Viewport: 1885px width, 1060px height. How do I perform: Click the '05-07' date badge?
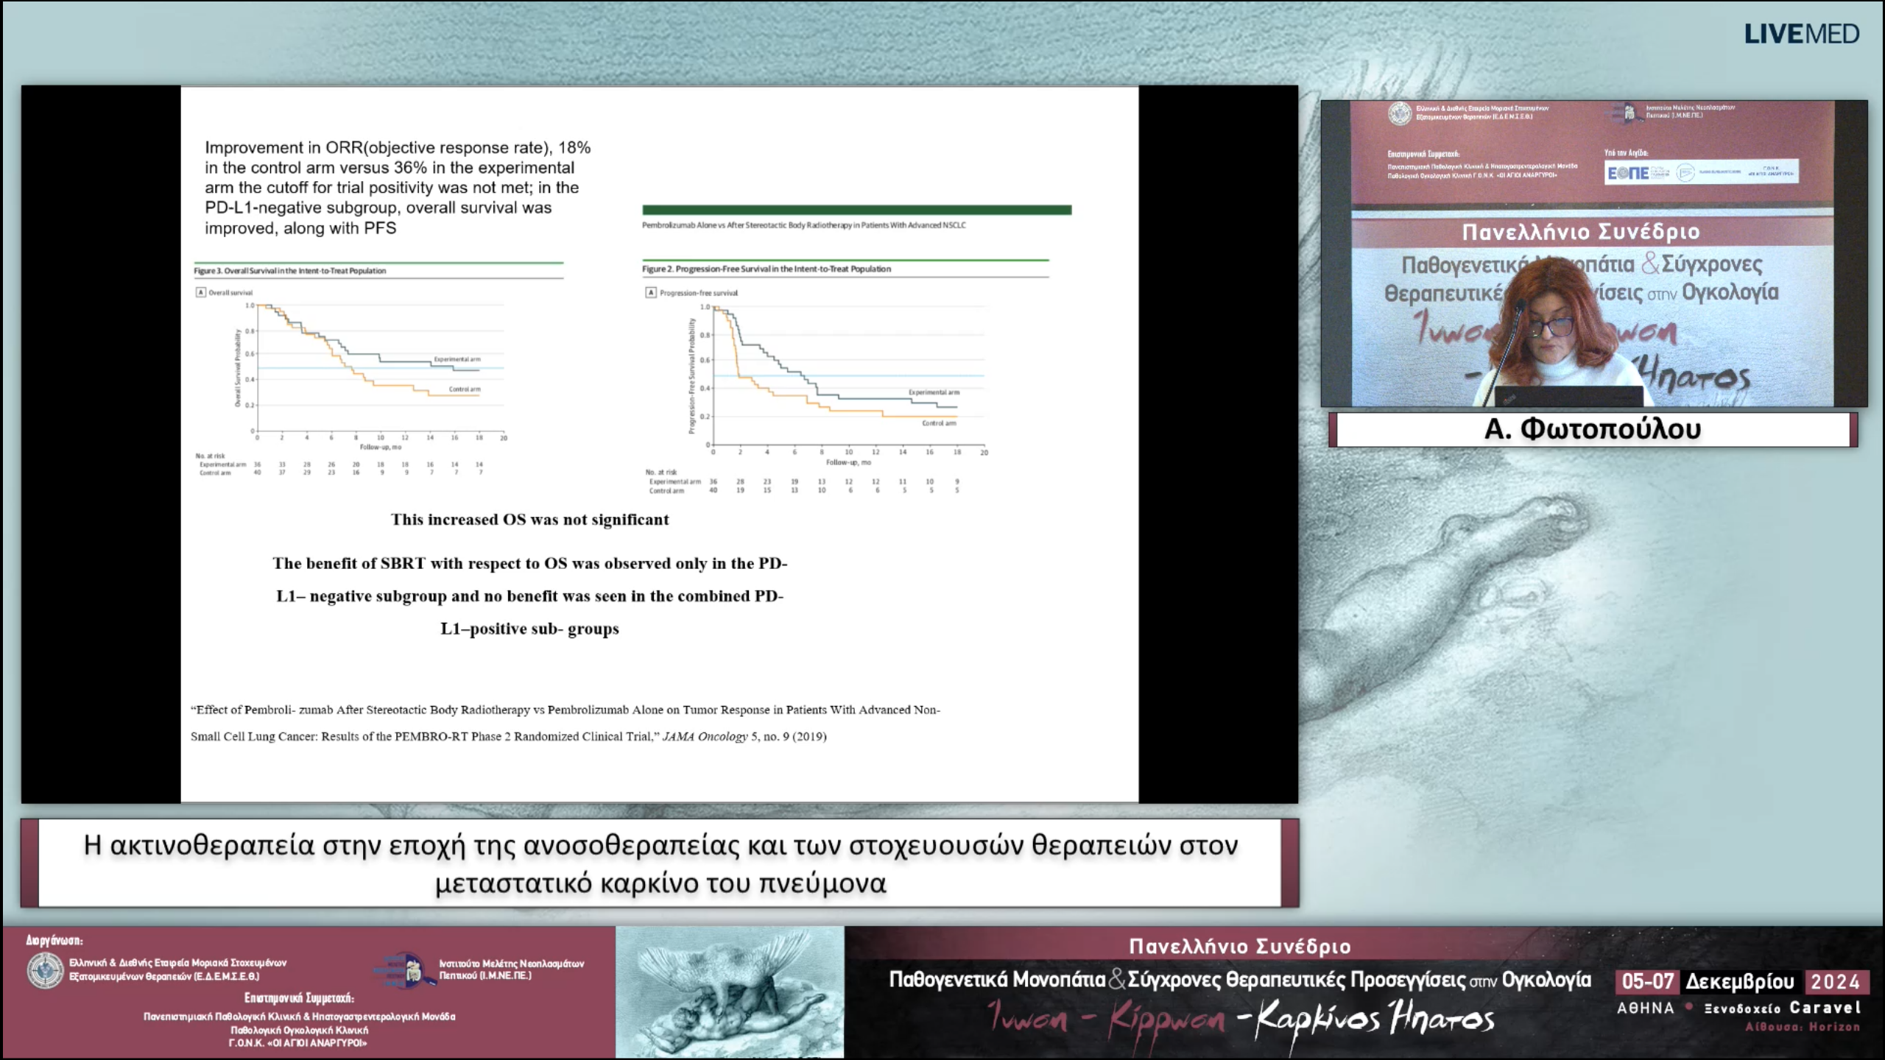[1647, 981]
